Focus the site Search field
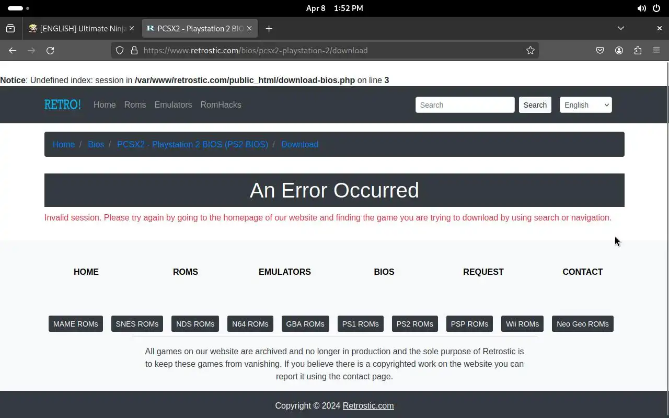The image size is (669, 418). point(465,105)
